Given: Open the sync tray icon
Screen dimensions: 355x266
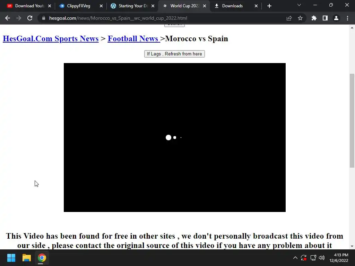Looking at the screenshot, I should click(x=304, y=258).
